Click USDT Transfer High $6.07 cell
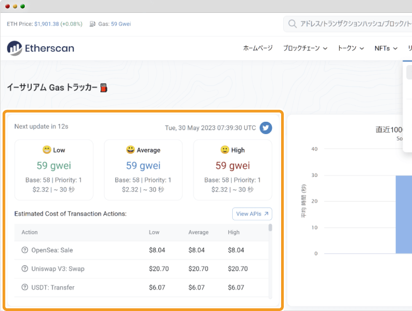Viewport: 412px width, 311px height. (x=236, y=287)
